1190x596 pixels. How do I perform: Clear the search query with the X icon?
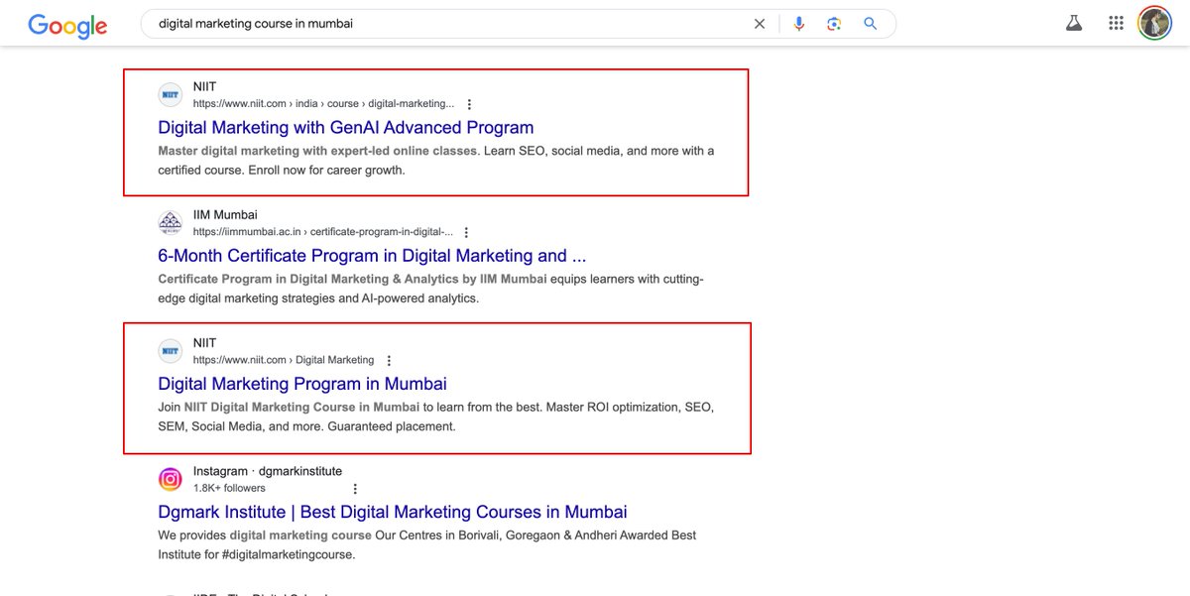coord(760,24)
